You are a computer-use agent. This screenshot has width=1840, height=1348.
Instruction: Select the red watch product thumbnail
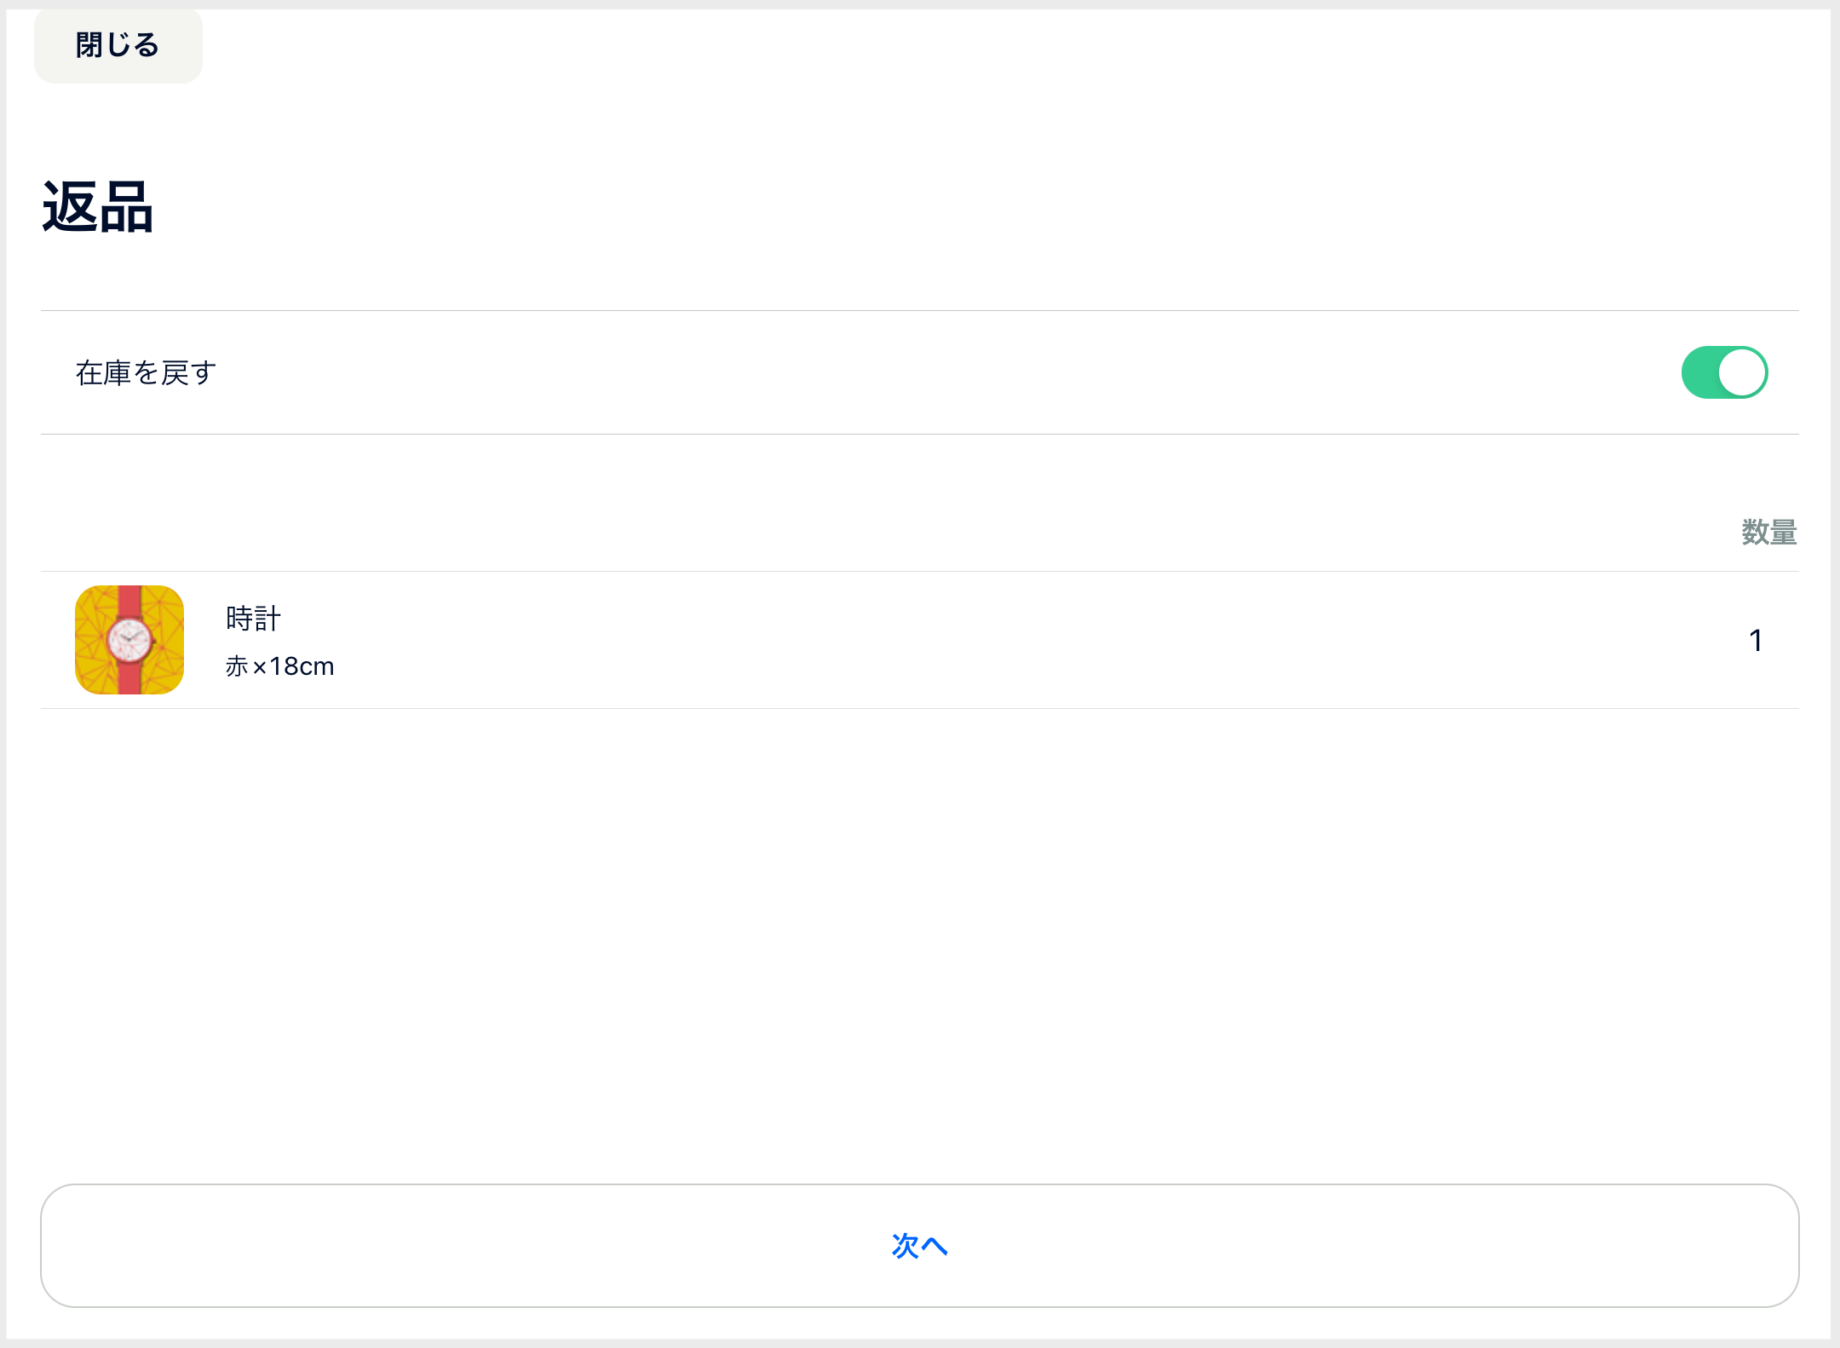click(x=129, y=640)
